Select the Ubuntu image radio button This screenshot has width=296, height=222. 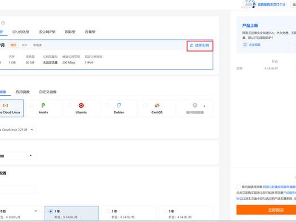tap(69, 105)
